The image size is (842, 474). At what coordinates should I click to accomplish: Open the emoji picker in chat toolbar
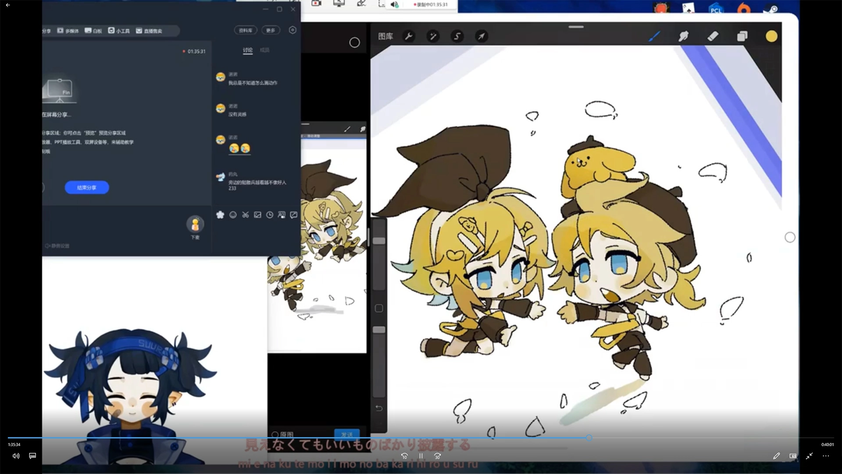point(233,215)
